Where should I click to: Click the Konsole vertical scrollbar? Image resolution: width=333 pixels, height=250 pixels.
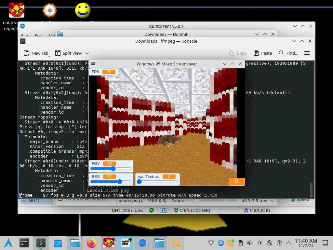point(311,190)
